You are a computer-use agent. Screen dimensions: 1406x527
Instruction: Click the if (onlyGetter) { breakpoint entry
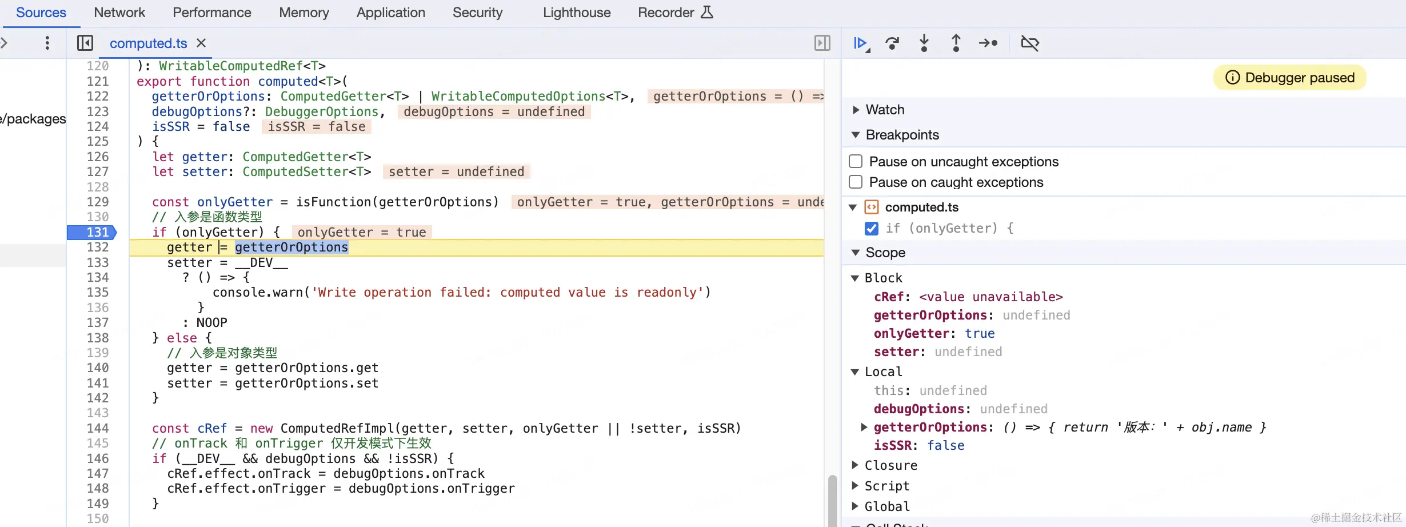click(949, 228)
